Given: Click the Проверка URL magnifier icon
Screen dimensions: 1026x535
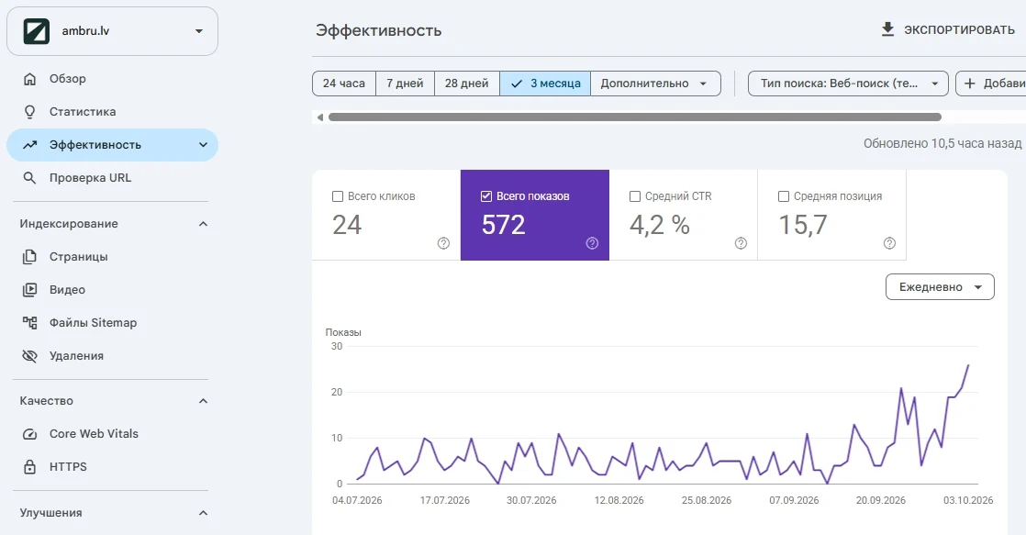Looking at the screenshot, I should tap(29, 178).
